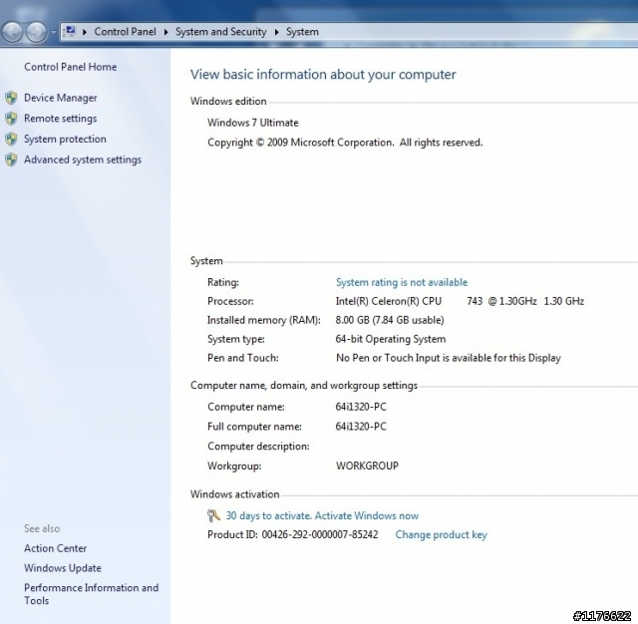This screenshot has height=624, width=638.
Task: Click the Back navigation arrow
Action: tap(12, 32)
